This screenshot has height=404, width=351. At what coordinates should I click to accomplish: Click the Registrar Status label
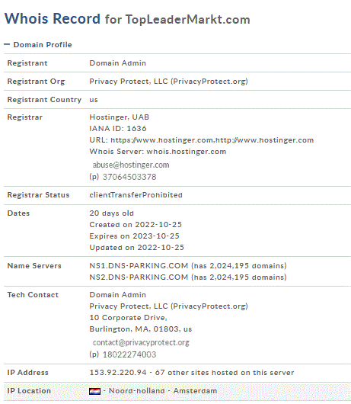38,195
